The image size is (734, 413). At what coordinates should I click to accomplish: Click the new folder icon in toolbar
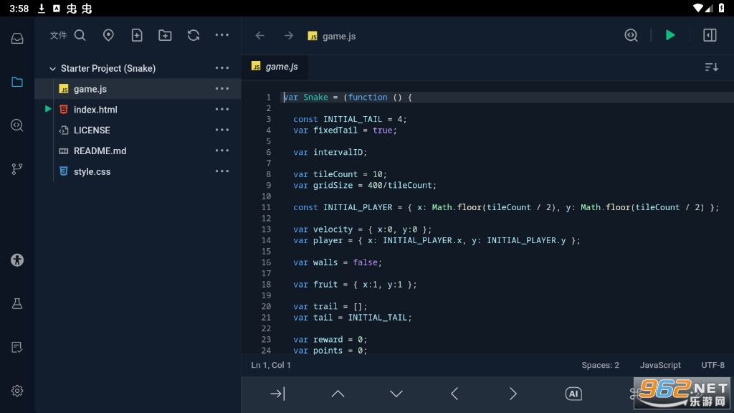(165, 35)
